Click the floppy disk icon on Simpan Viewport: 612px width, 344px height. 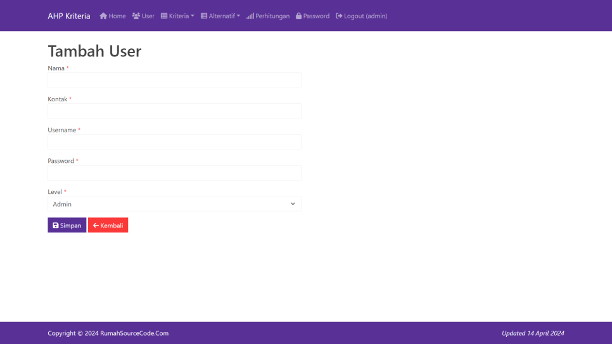55,226
